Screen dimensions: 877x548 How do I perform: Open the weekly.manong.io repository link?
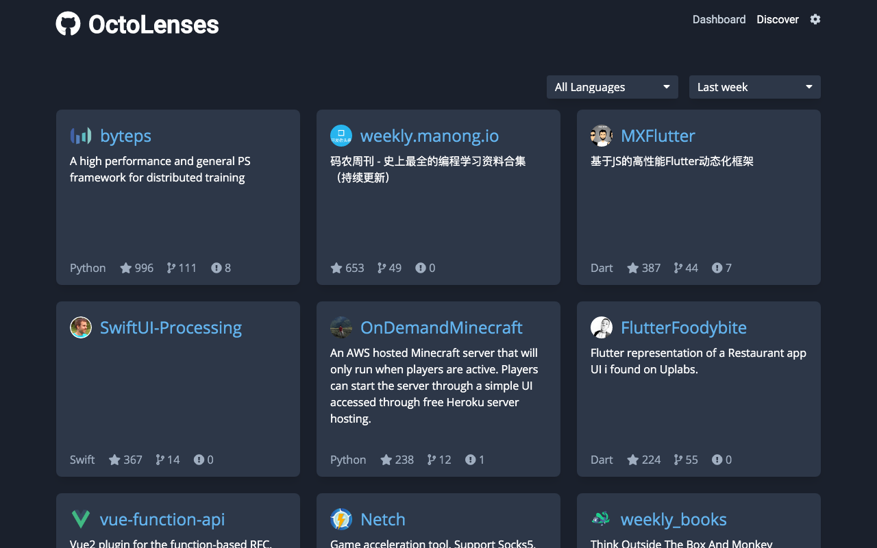430,136
